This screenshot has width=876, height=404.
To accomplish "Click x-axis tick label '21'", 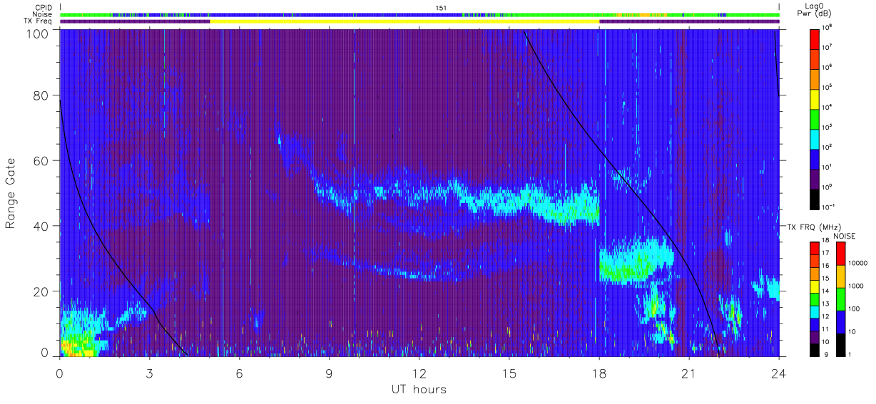I will [x=688, y=373].
